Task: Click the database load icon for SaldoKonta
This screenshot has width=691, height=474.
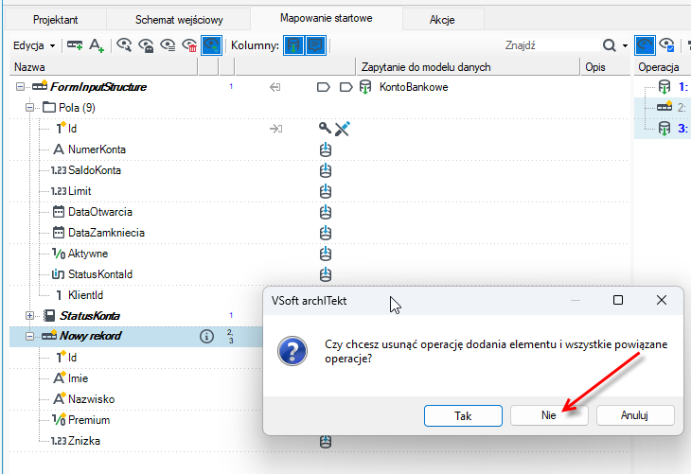Action: (x=326, y=170)
